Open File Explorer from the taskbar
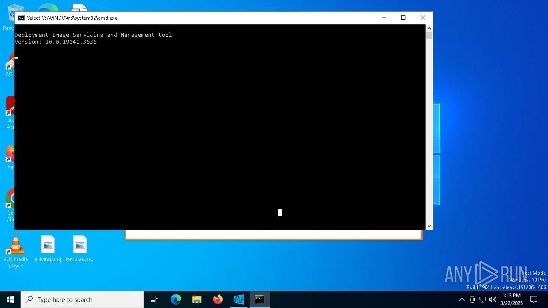Screen dimensions: 548x308 click(197, 299)
